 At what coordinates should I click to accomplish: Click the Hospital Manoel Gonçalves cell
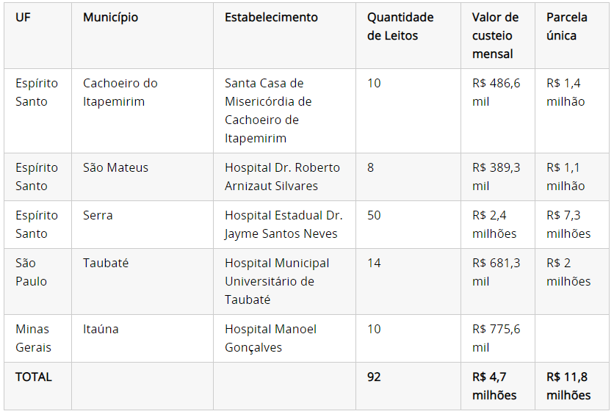(x=270, y=338)
